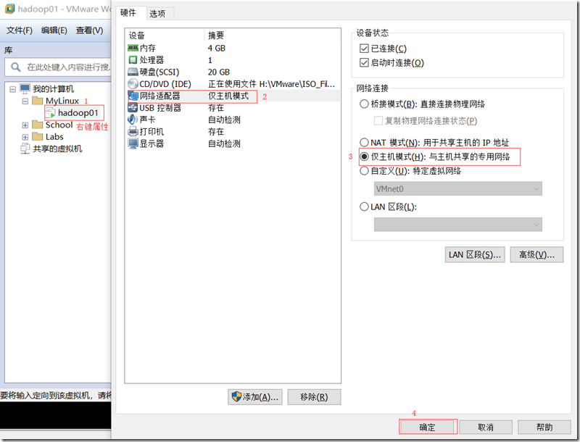Click the My Computer (我的计算机) monitor icon
This screenshot has width=580, height=442.
[25, 88]
